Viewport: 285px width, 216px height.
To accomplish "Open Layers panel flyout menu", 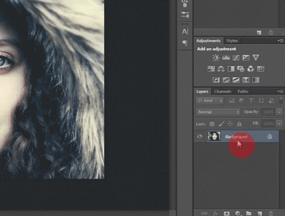I will 280,91.
